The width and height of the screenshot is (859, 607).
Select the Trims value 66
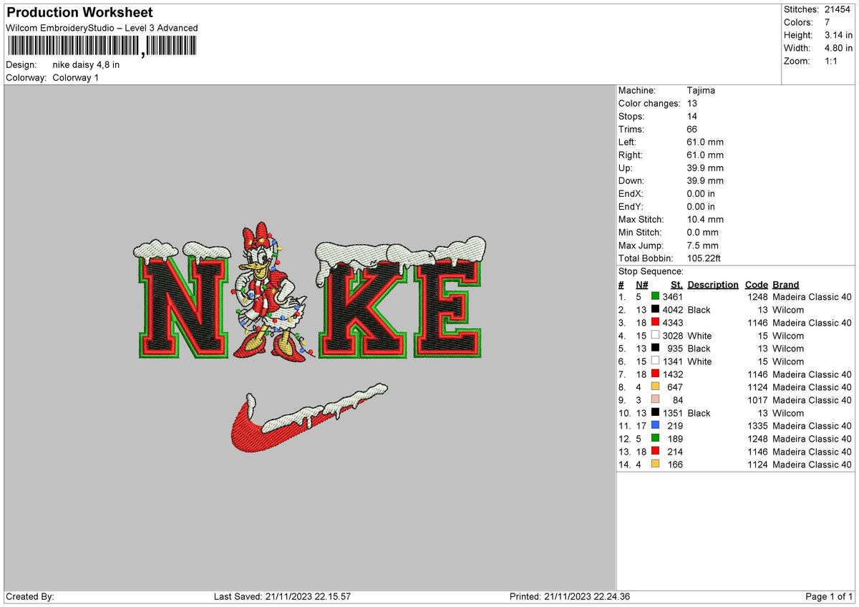692,129
